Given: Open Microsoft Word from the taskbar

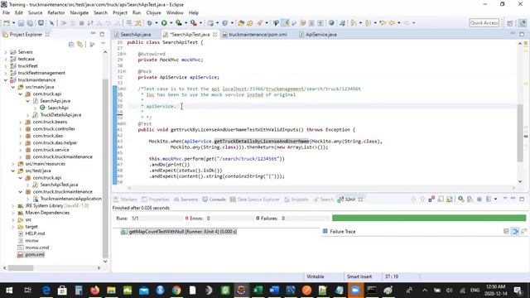Looking at the screenshot, I should pos(274,291).
